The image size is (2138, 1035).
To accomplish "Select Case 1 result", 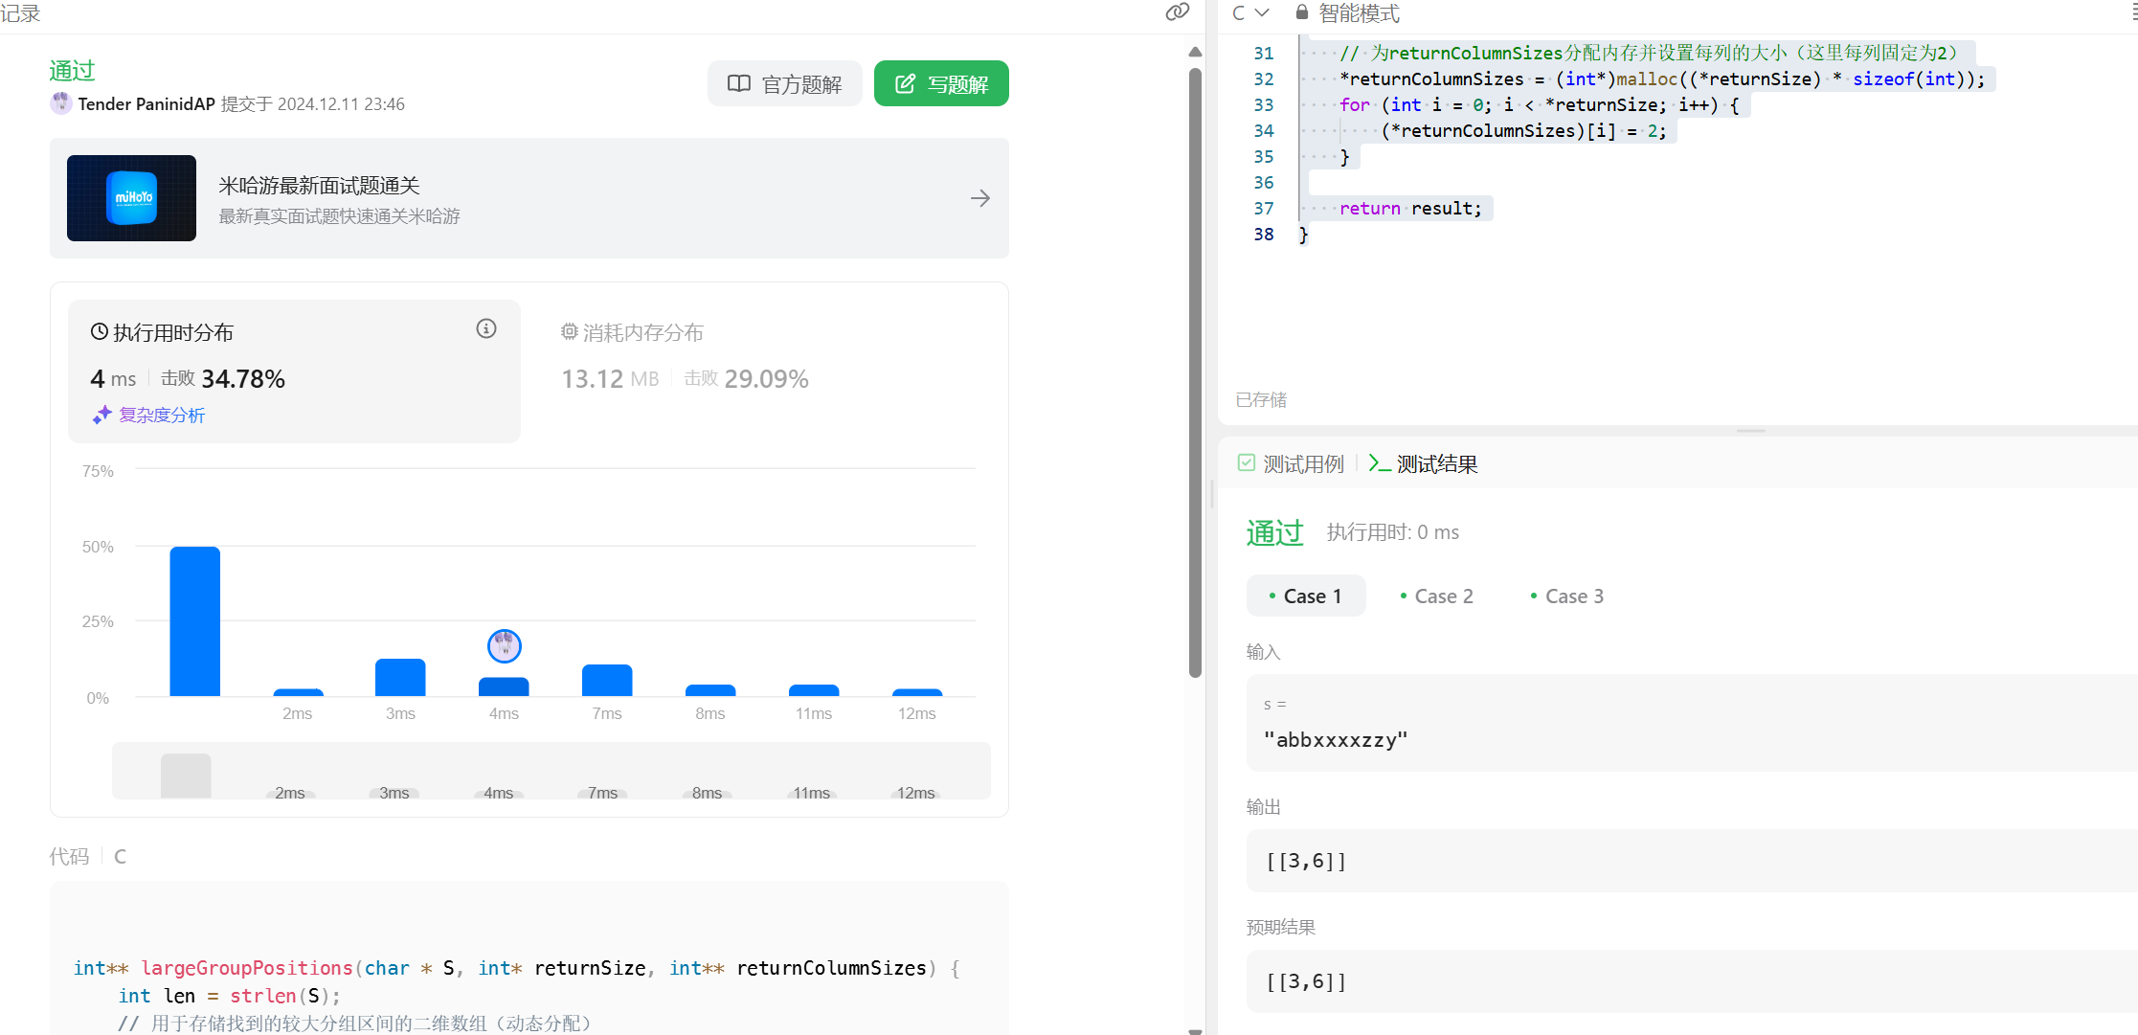I will coord(1305,596).
